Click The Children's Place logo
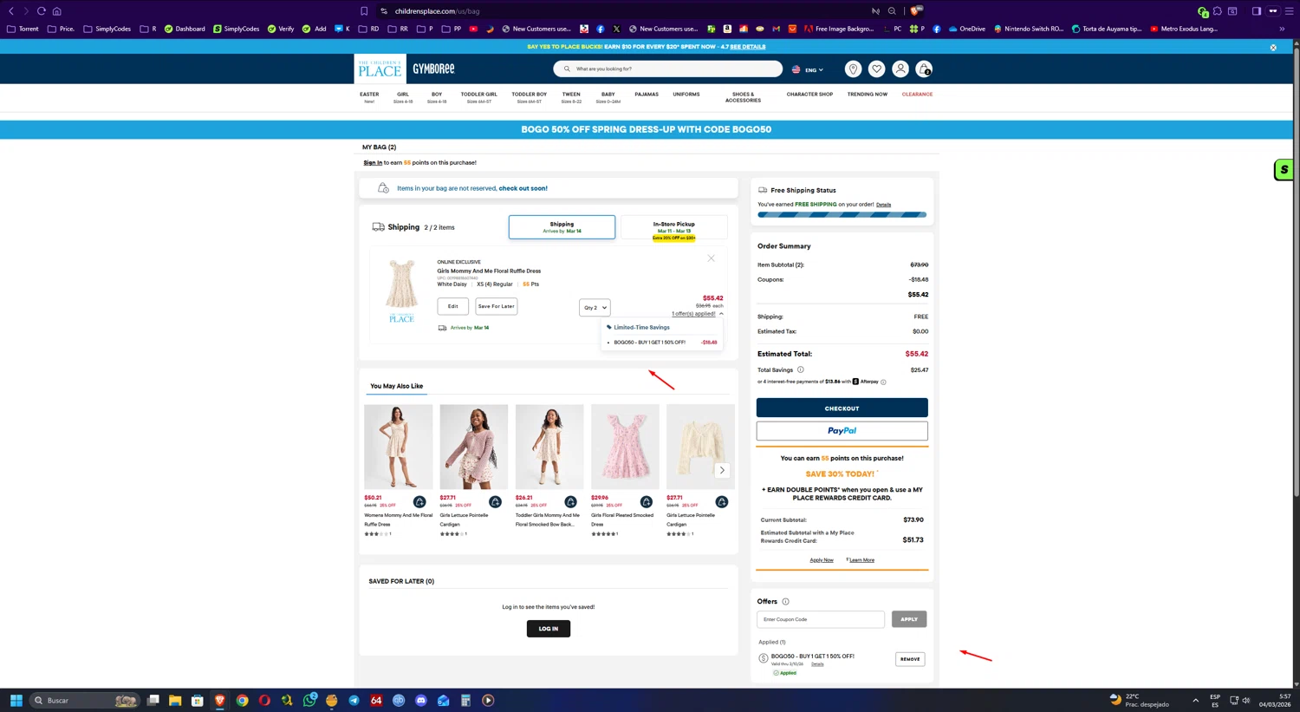1300x712 pixels. click(x=379, y=69)
